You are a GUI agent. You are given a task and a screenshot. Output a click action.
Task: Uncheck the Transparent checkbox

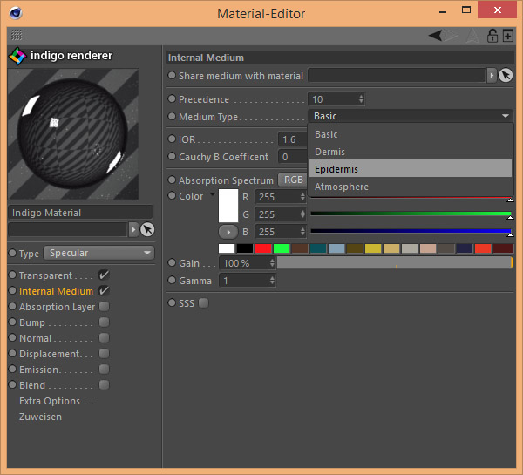[x=105, y=275]
